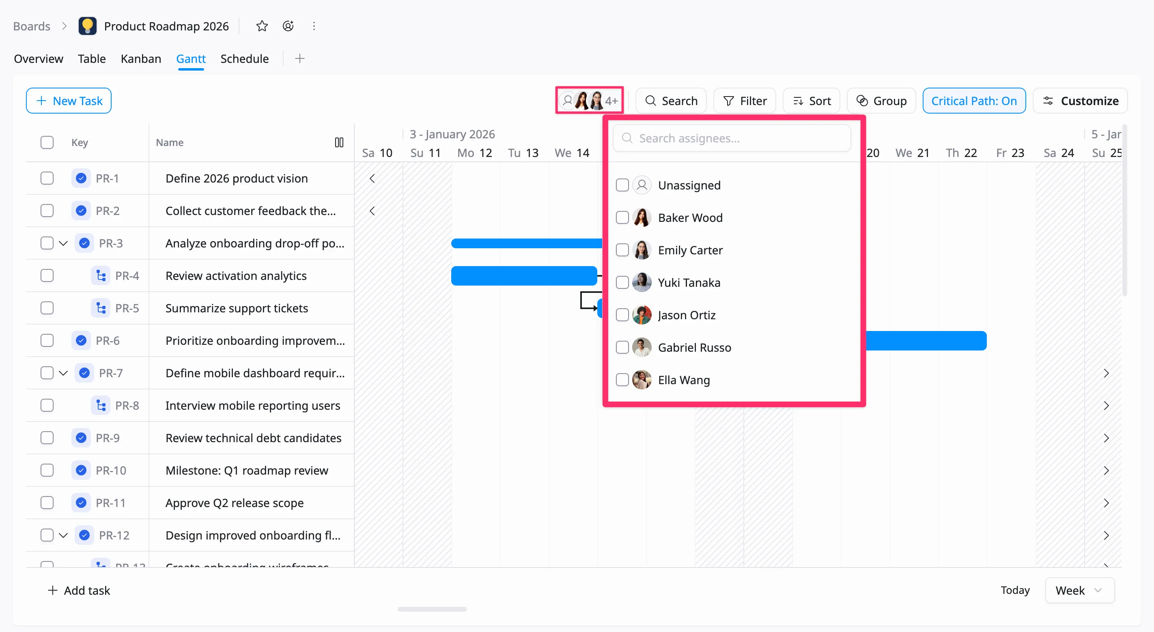The width and height of the screenshot is (1154, 632).
Task: Click the column layout icon next to Name
Action: pos(339,142)
